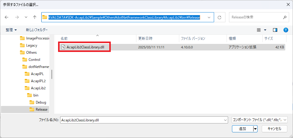Go back with the left arrow
The height and width of the screenshot is (138, 293).
7,17
